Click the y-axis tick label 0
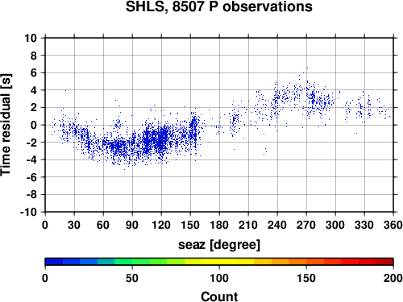Viewport: 403px width, 302px height. point(34,125)
